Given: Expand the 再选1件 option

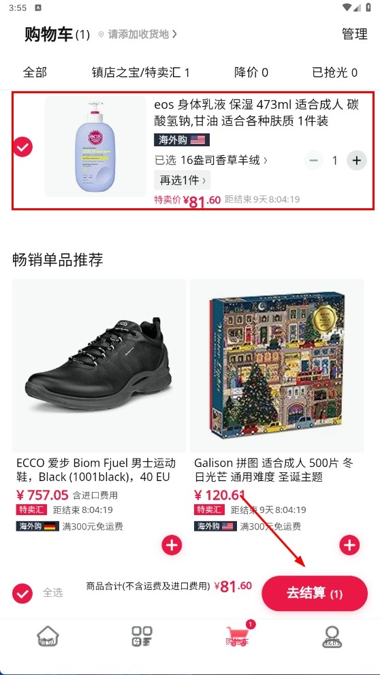Looking at the screenshot, I should coord(183,180).
